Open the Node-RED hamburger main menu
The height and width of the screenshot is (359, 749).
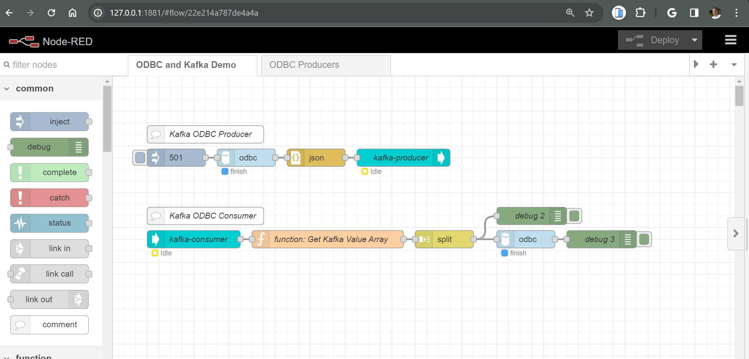[x=731, y=40]
